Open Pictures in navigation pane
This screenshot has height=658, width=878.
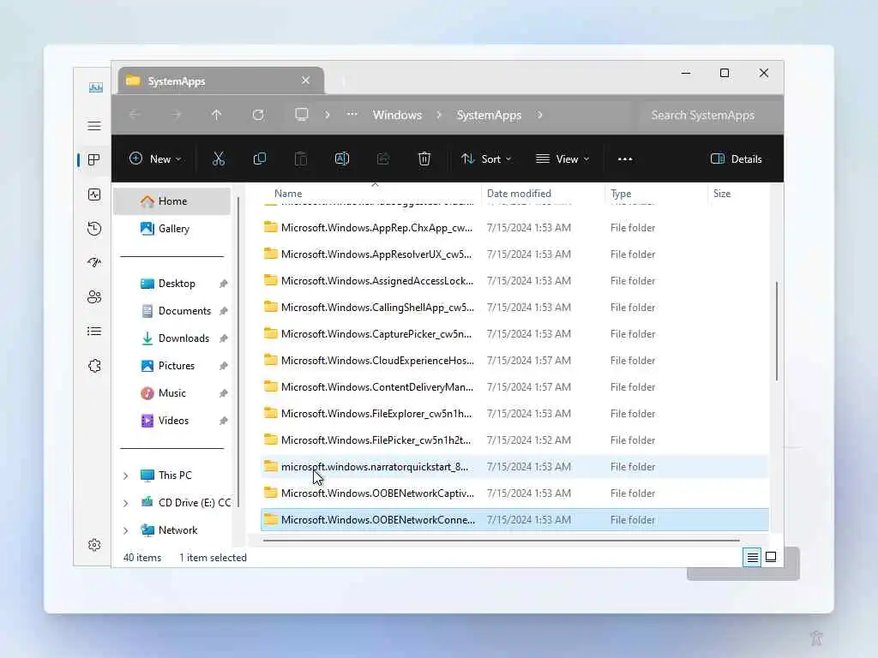(171, 366)
